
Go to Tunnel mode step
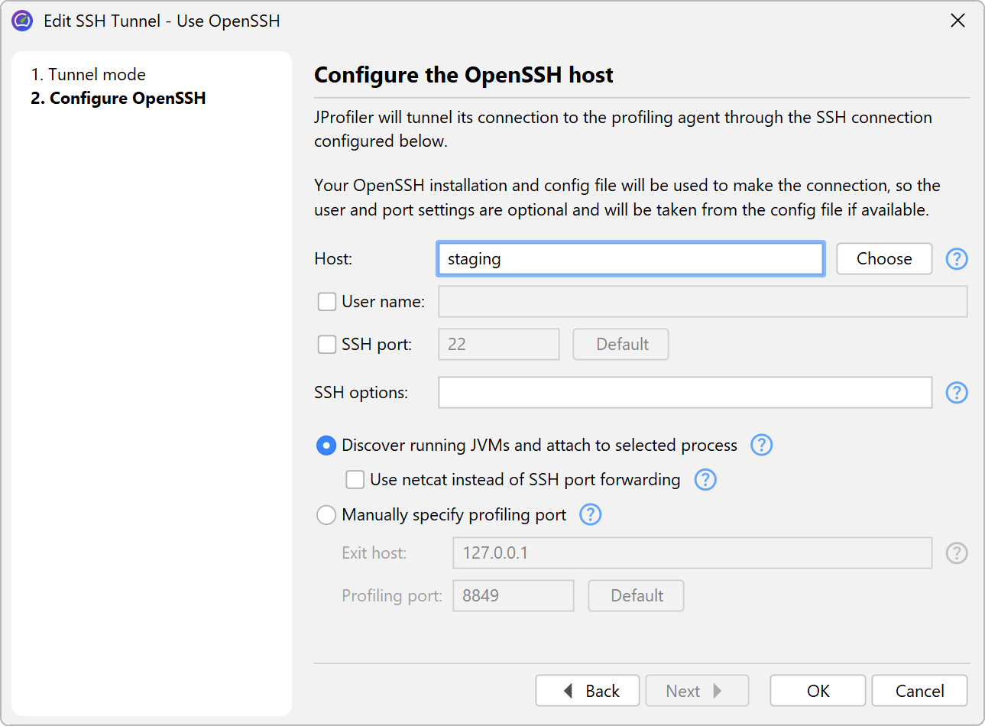(x=88, y=74)
